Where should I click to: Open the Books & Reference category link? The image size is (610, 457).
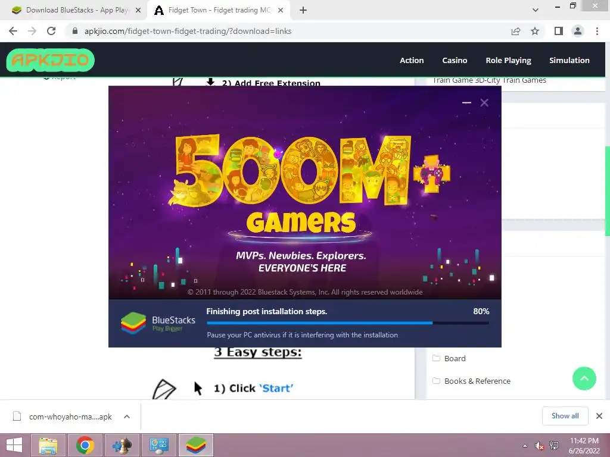(x=477, y=381)
